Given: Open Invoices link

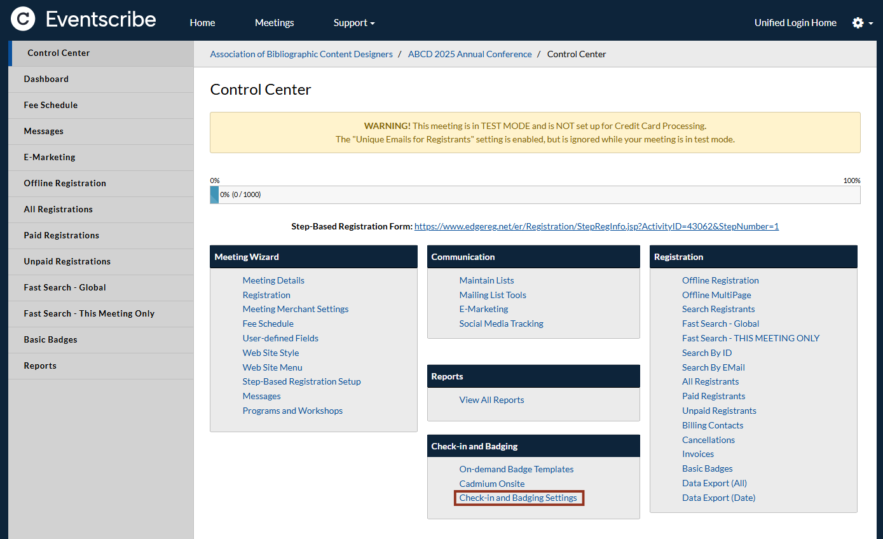Looking at the screenshot, I should click(698, 454).
